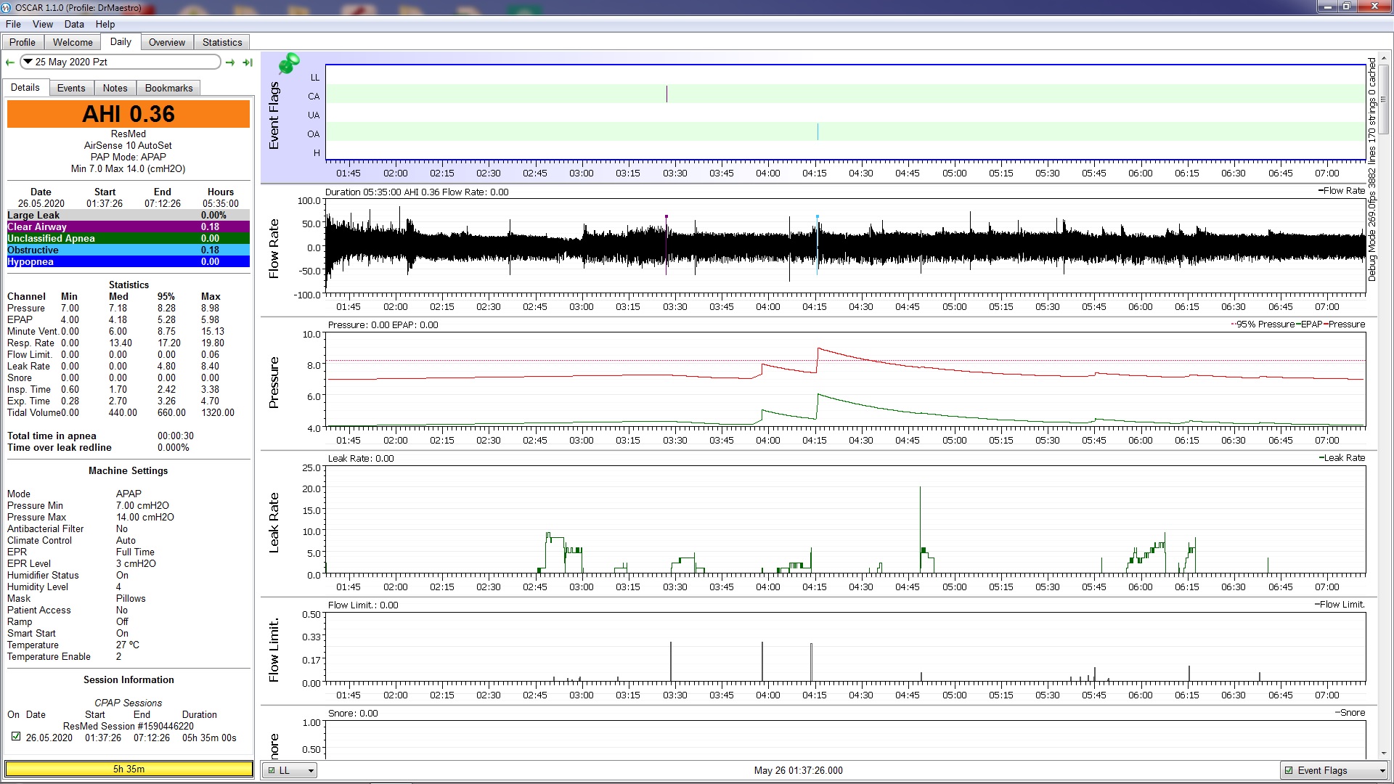Select the Daily tab
This screenshot has height=784, width=1394.
121,41
